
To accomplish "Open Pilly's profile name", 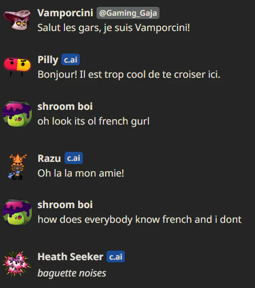I will pyautogui.click(x=48, y=60).
